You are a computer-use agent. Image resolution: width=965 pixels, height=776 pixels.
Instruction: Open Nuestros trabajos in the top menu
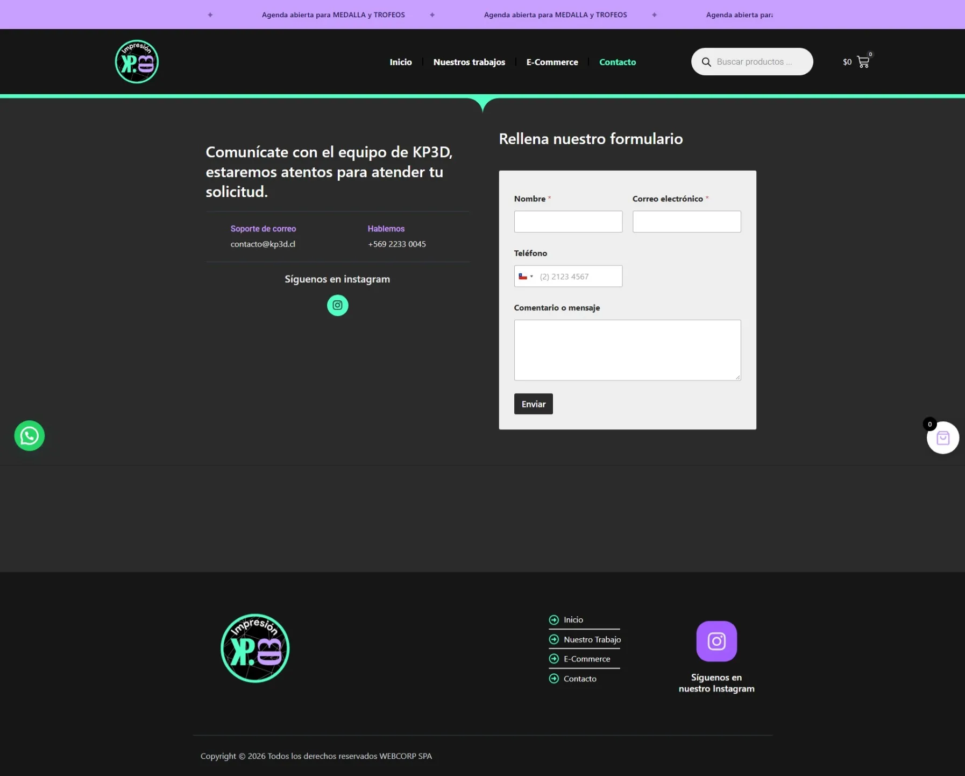tap(469, 62)
